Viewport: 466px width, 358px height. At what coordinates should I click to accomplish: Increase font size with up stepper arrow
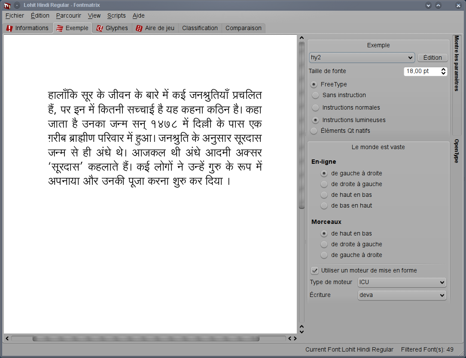click(x=443, y=70)
